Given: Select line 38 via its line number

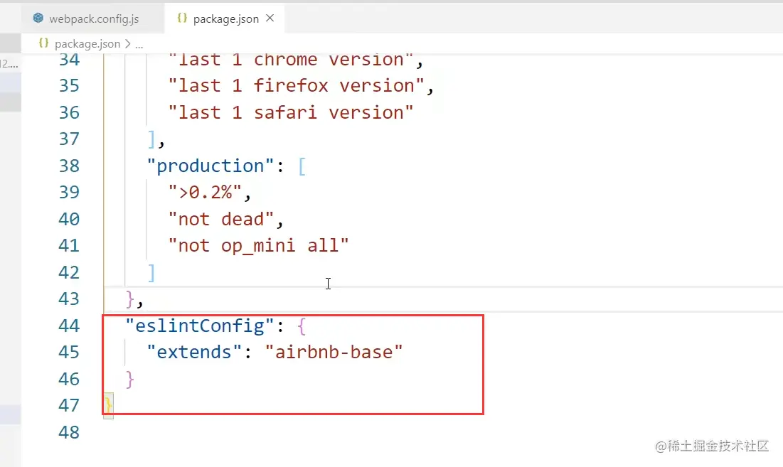Looking at the screenshot, I should point(69,166).
